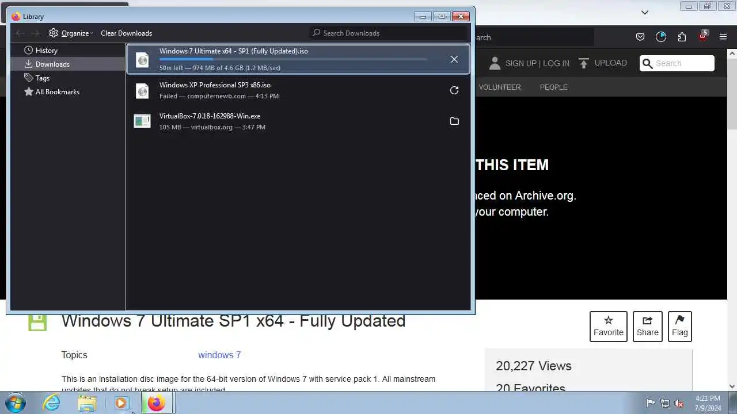Screen dimensions: 737x414
Task: Click the page vertical scrollbar
Action: point(732,218)
